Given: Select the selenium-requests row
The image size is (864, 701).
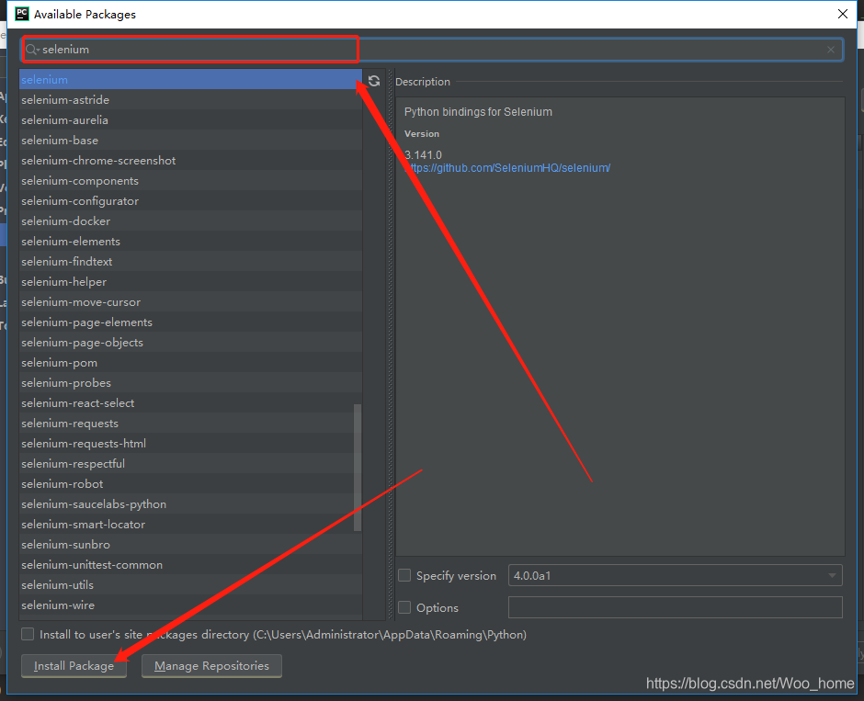Looking at the screenshot, I should point(190,423).
